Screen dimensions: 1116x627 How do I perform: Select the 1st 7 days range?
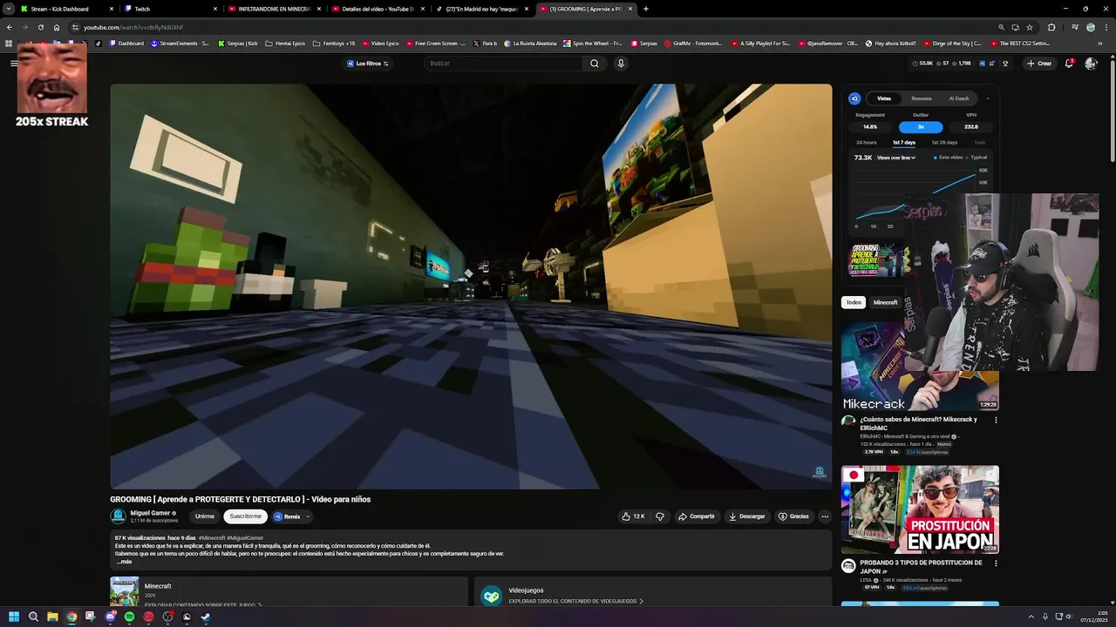coord(904,142)
